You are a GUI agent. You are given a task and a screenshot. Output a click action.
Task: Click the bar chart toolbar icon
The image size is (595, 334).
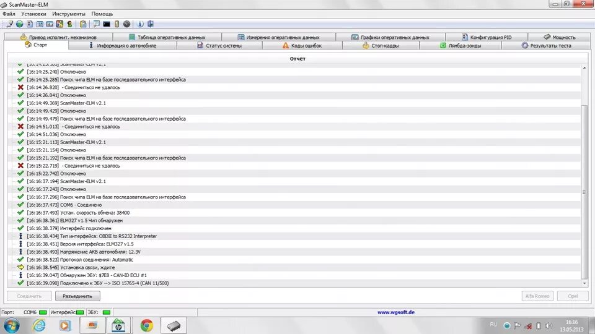(x=50, y=24)
